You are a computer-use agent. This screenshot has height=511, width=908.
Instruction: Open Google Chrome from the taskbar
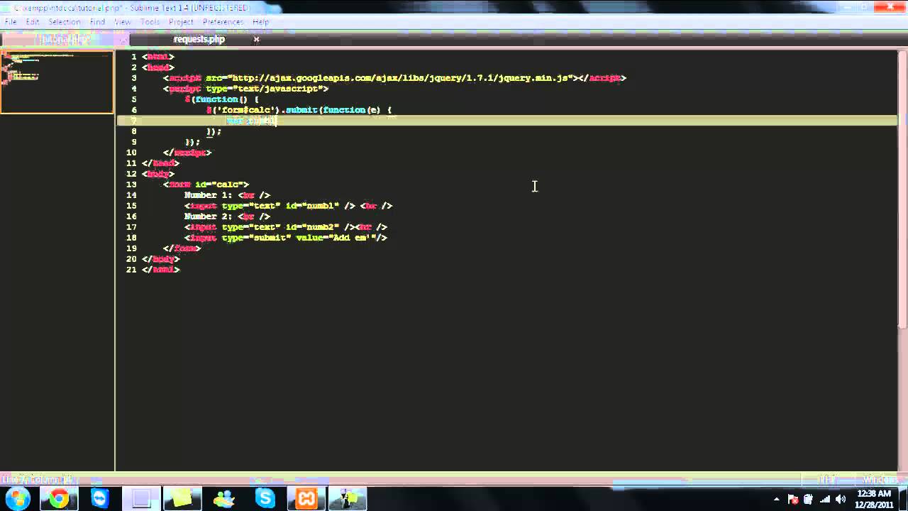(59, 498)
